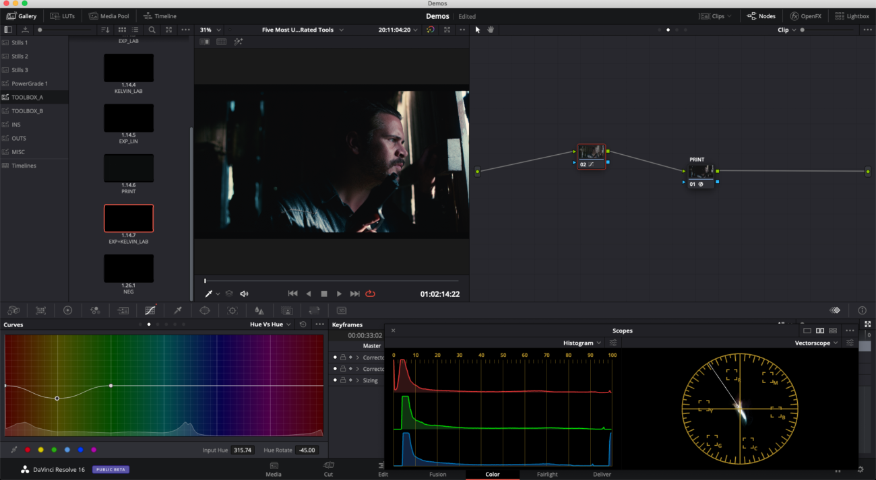The height and width of the screenshot is (480, 876).
Task: Switch to the Cut page
Action: click(328, 470)
